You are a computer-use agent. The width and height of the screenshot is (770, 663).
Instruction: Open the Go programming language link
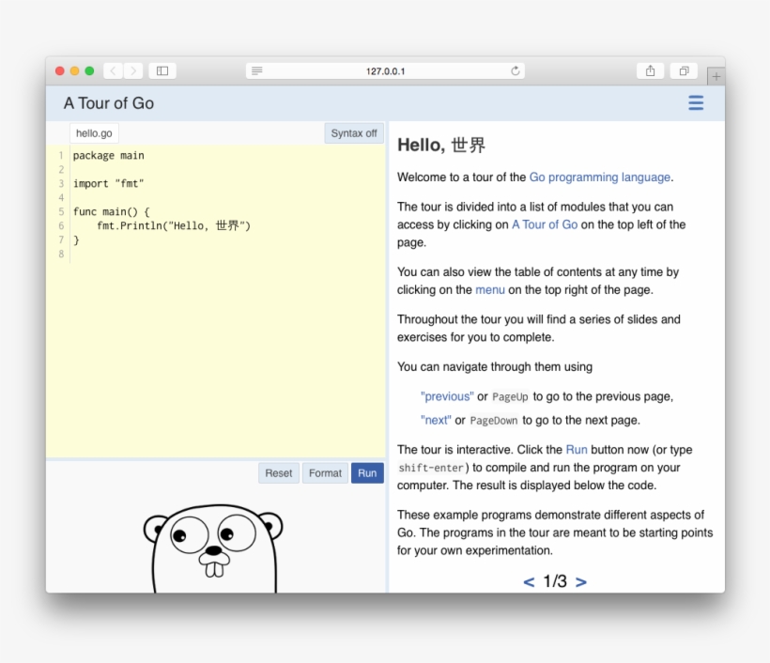coord(600,177)
